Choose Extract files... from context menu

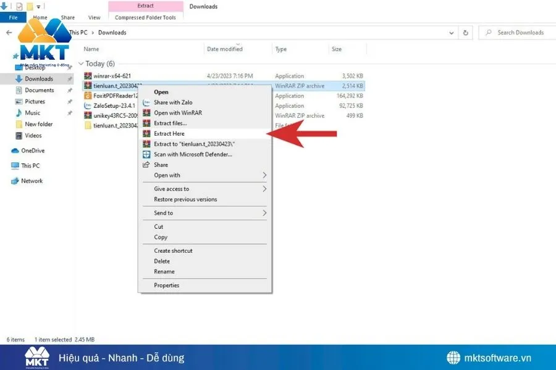[x=170, y=123]
